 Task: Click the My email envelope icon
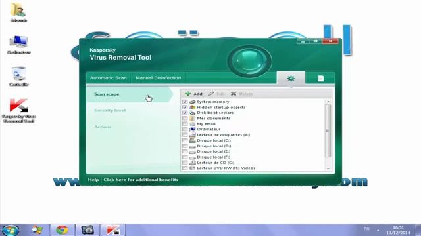tap(192, 124)
